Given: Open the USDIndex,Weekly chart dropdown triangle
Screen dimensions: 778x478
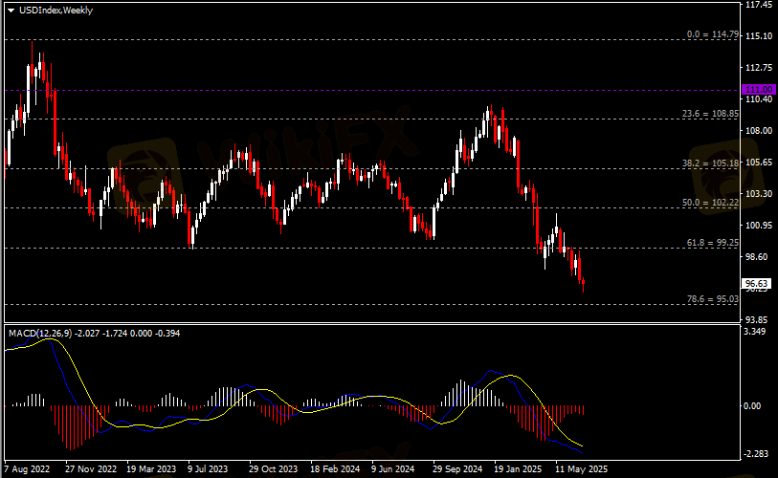Looking at the screenshot, I should click(x=11, y=11).
